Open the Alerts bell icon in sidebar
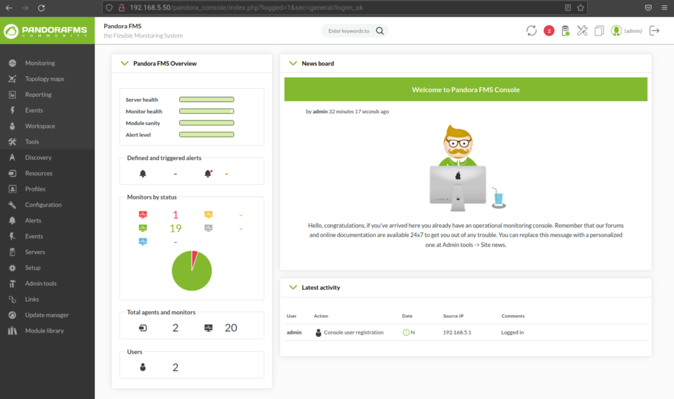 (x=12, y=221)
